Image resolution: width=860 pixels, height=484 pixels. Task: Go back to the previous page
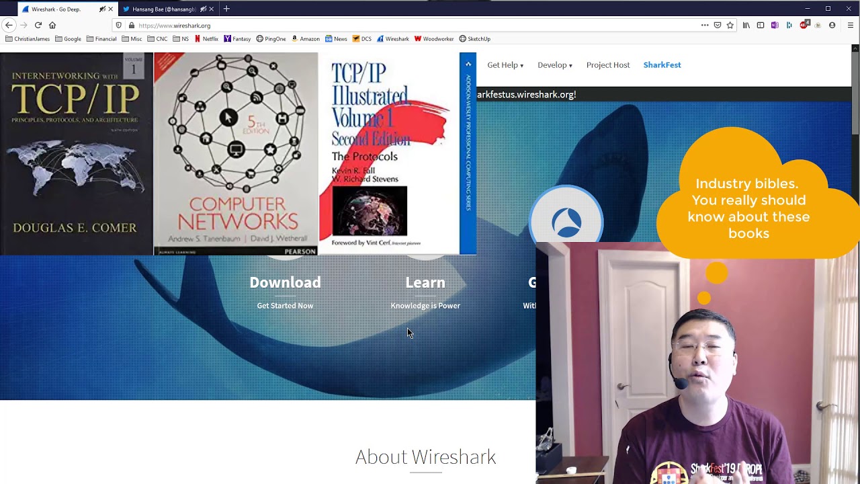[x=9, y=25]
